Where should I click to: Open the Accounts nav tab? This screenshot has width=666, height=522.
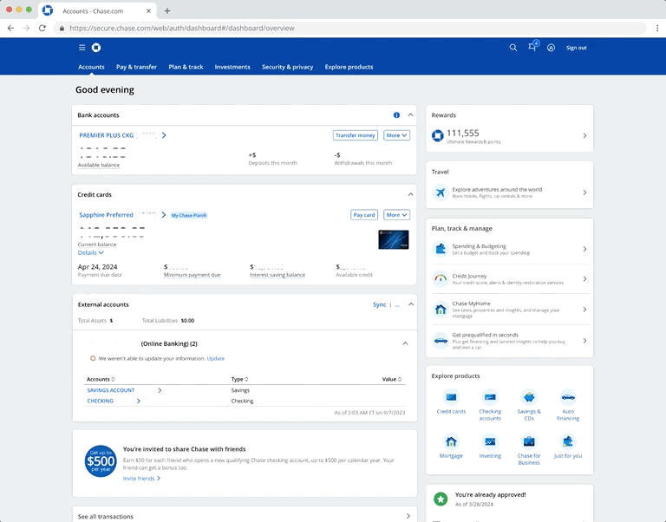click(91, 67)
